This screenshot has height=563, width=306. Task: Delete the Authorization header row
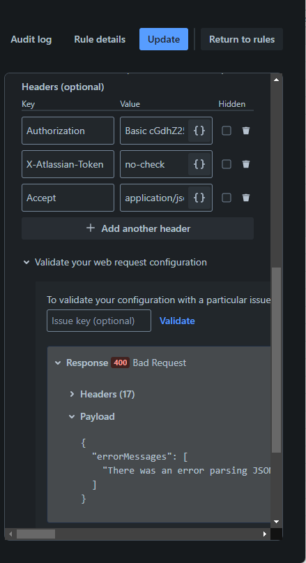pyautogui.click(x=246, y=131)
